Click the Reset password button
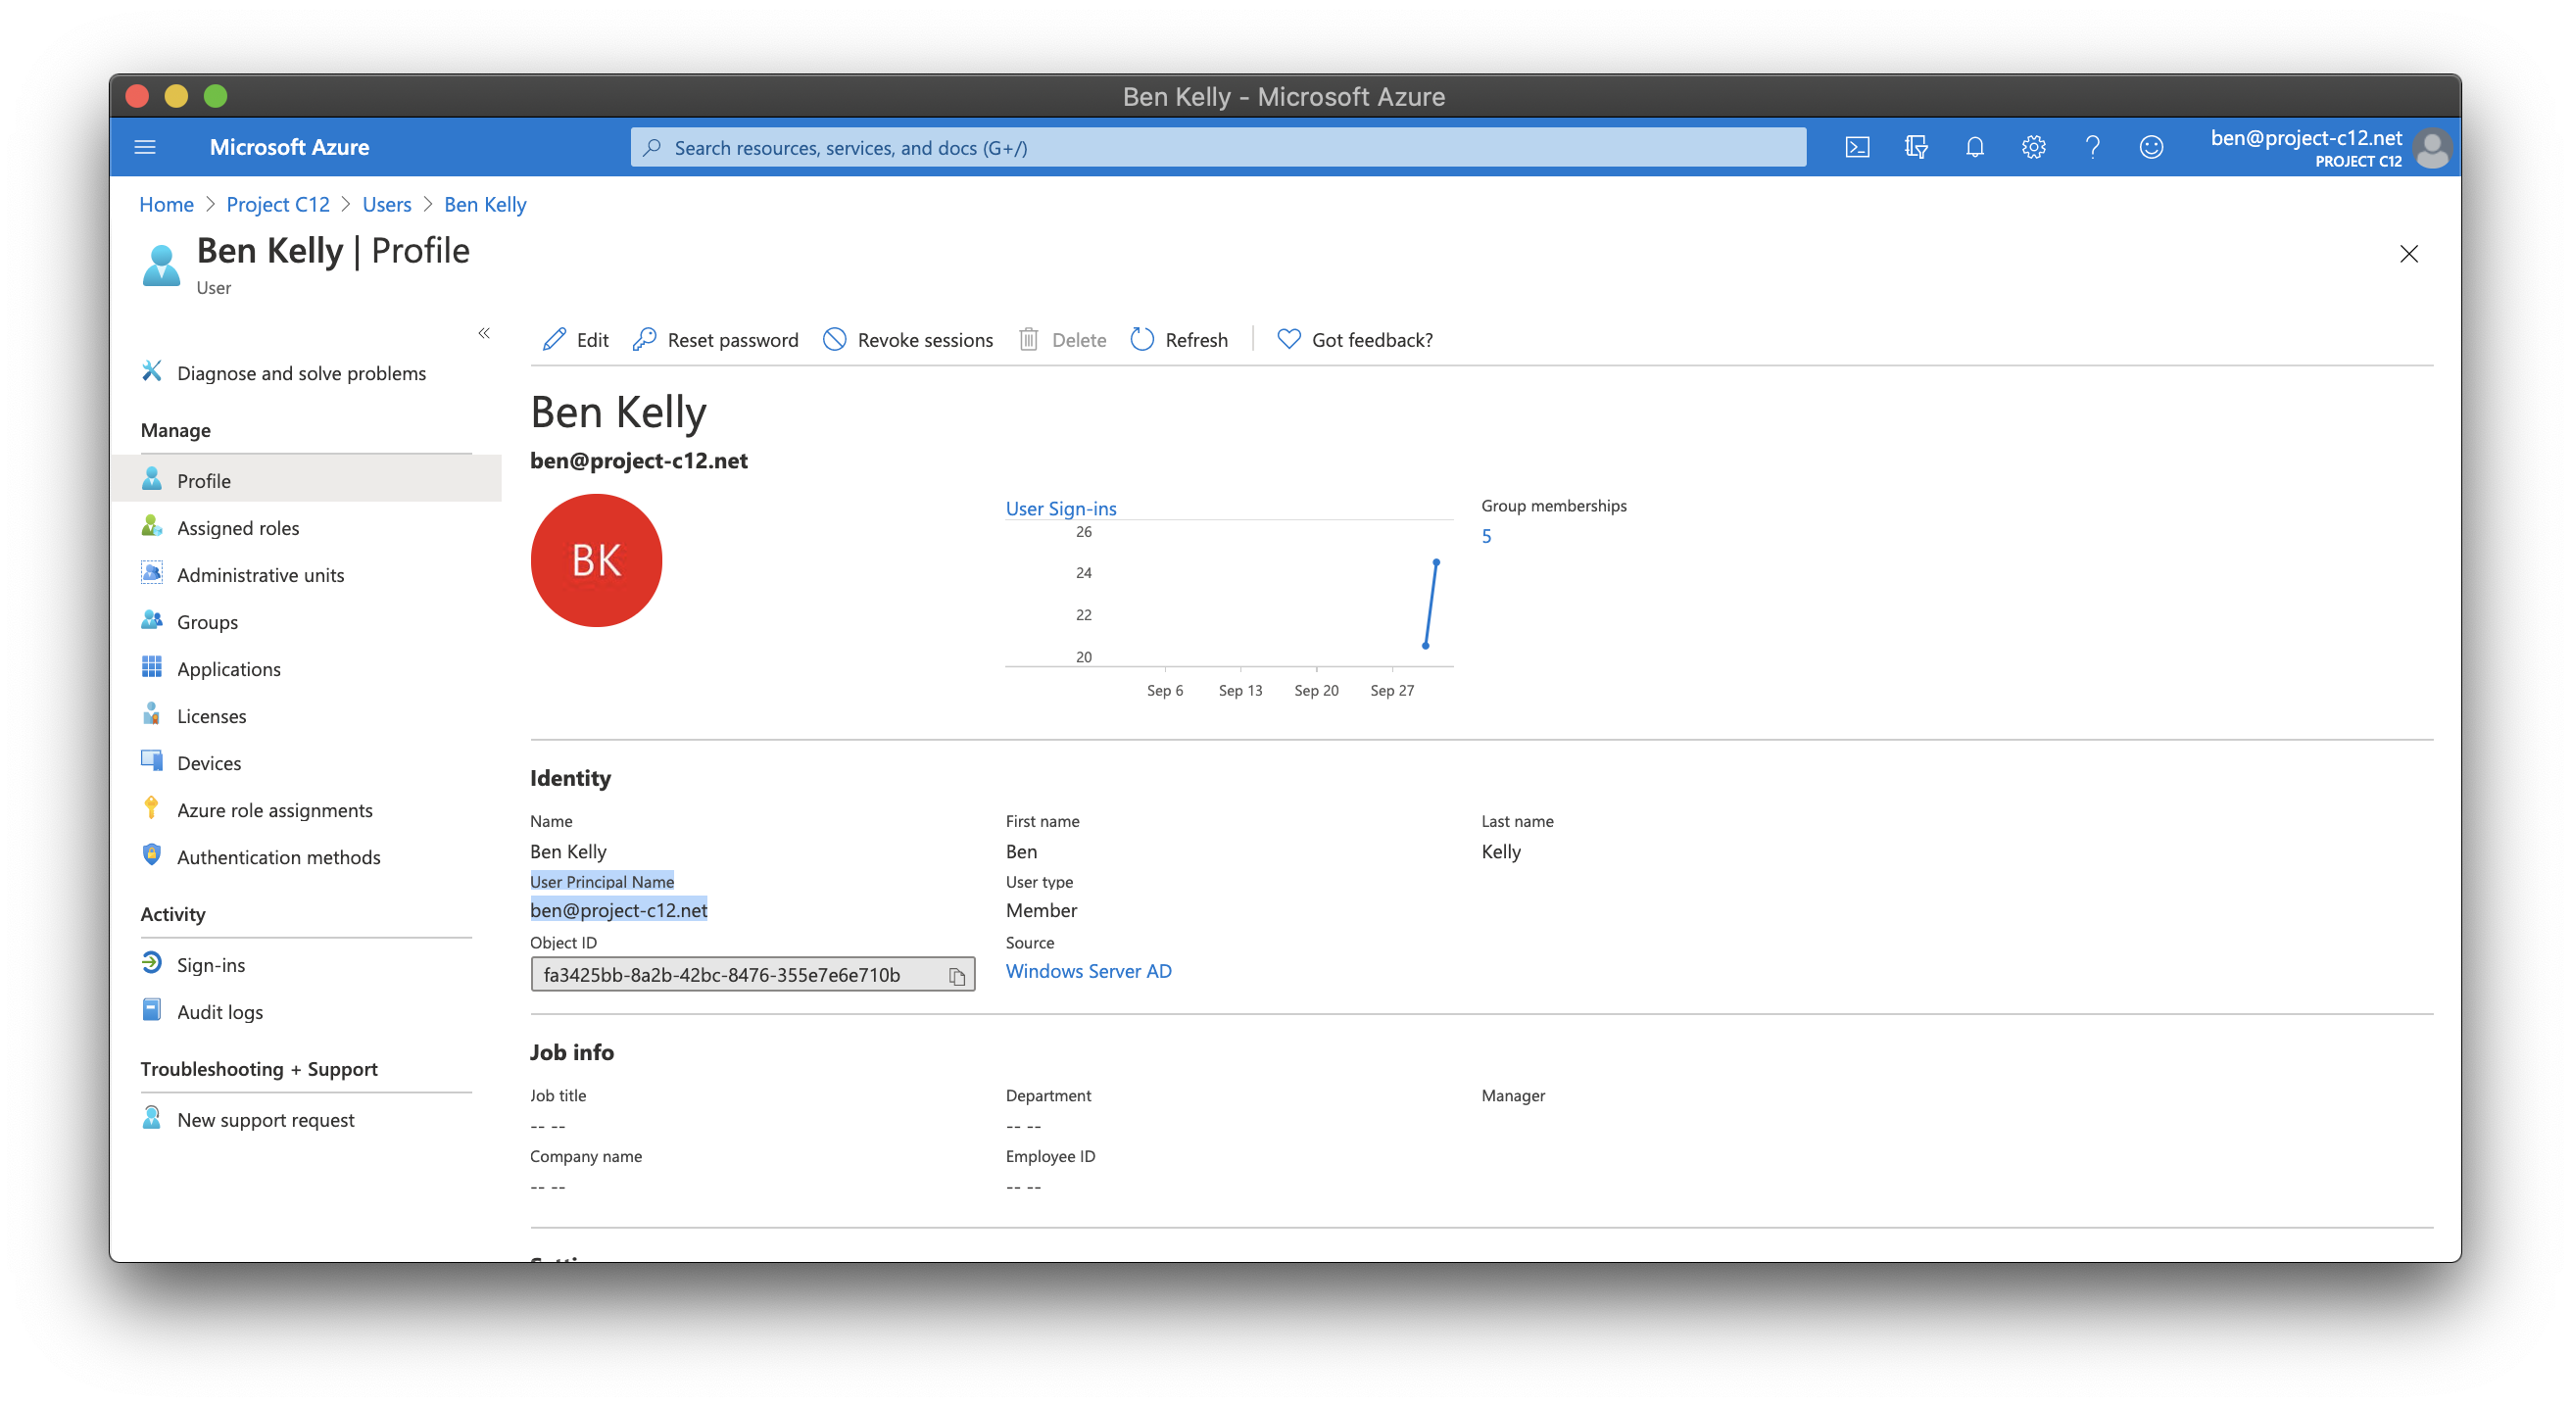The image size is (2571, 1407). (x=715, y=340)
